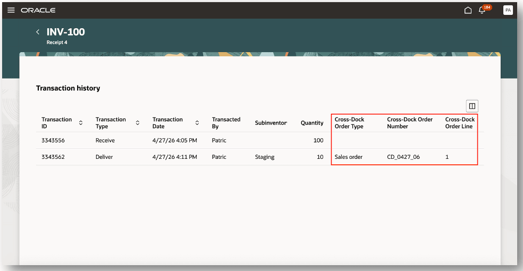Click order number CD_0427_06

point(403,157)
